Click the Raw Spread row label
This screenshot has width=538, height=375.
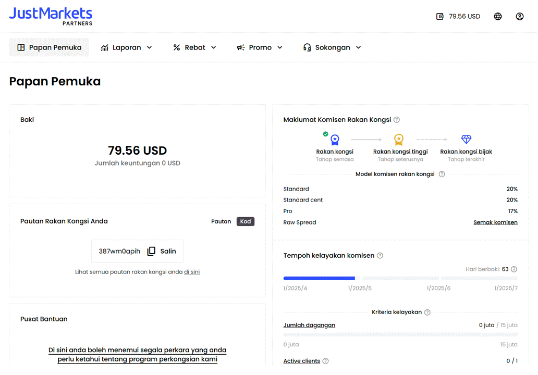pos(300,222)
